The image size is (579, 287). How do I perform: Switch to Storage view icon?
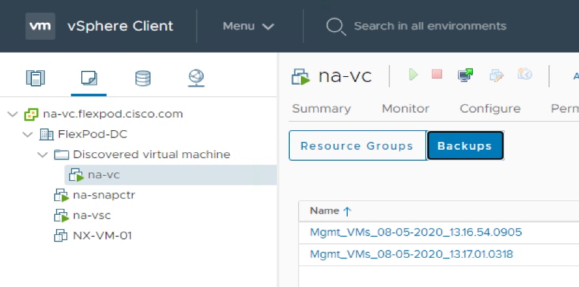[x=143, y=78]
